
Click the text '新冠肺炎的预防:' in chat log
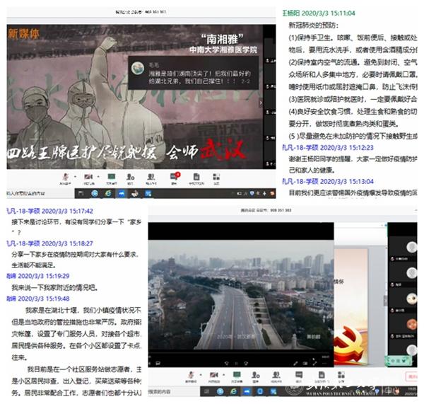[x=314, y=25]
